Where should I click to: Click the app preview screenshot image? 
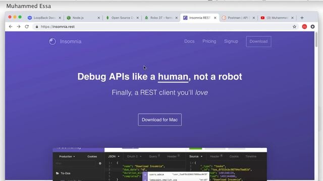point(159,164)
